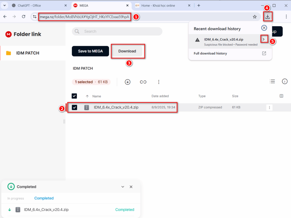Go back to the previous page
The height and width of the screenshot is (218, 291).
coord(5,17)
